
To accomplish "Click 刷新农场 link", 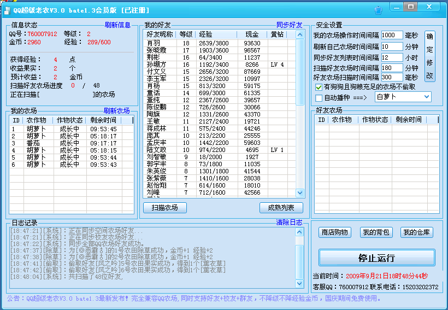I will pyautogui.click(x=116, y=110).
